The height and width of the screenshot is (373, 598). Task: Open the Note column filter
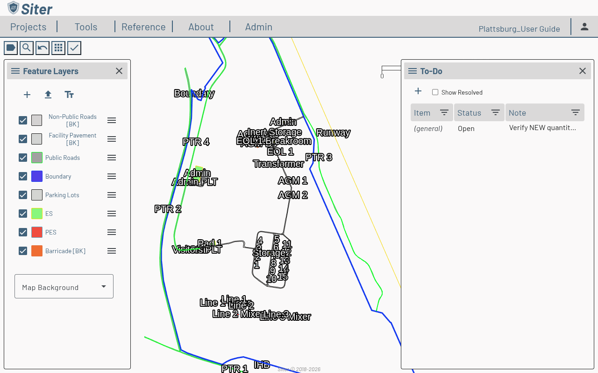576,113
